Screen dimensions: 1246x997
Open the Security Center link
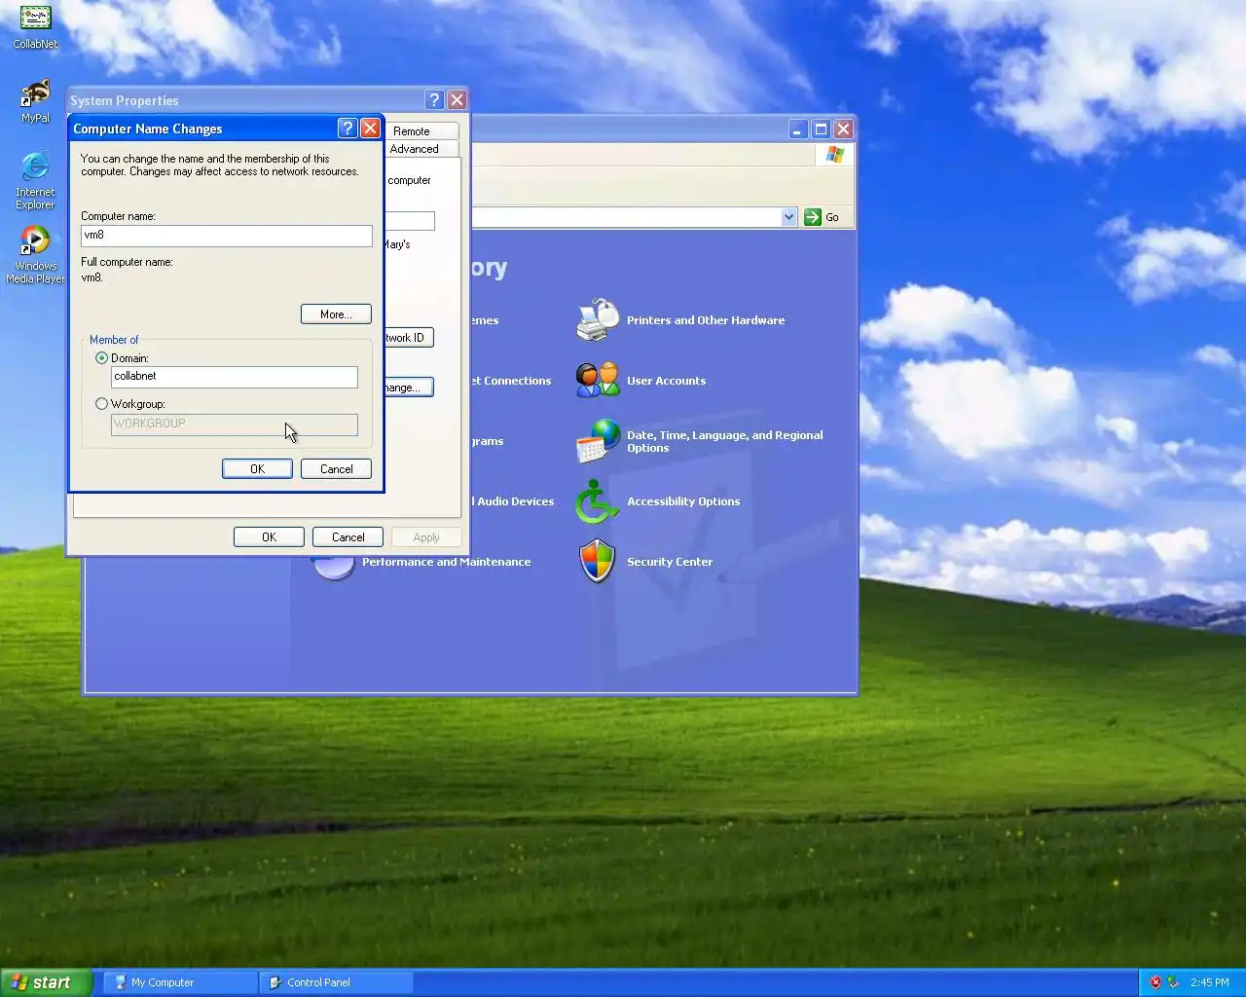670,562
